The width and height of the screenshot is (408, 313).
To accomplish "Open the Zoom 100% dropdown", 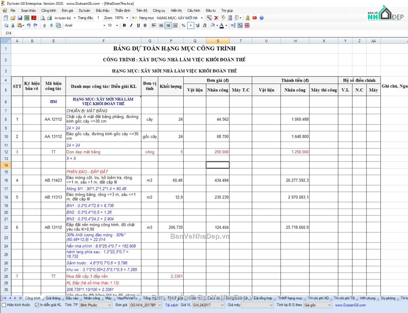I will pyautogui.click(x=127, y=18).
